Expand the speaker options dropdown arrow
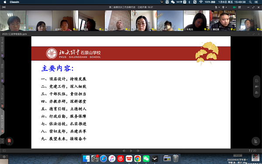 click(x=226, y=7)
